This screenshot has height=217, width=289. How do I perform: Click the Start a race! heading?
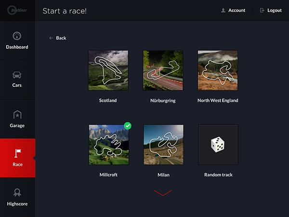65,11
